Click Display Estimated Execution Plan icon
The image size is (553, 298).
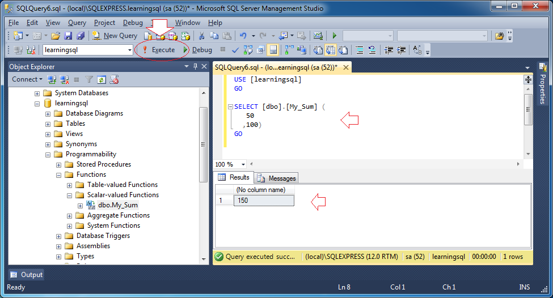coord(248,50)
